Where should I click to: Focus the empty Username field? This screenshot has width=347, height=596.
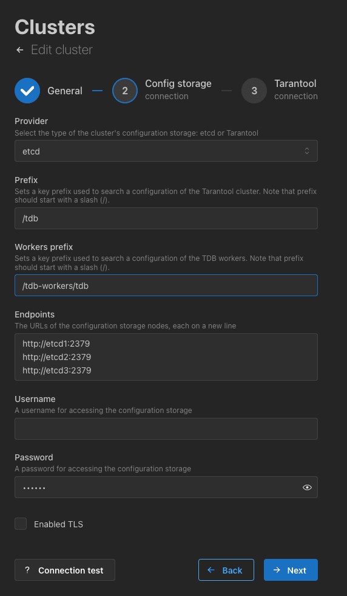pos(166,429)
